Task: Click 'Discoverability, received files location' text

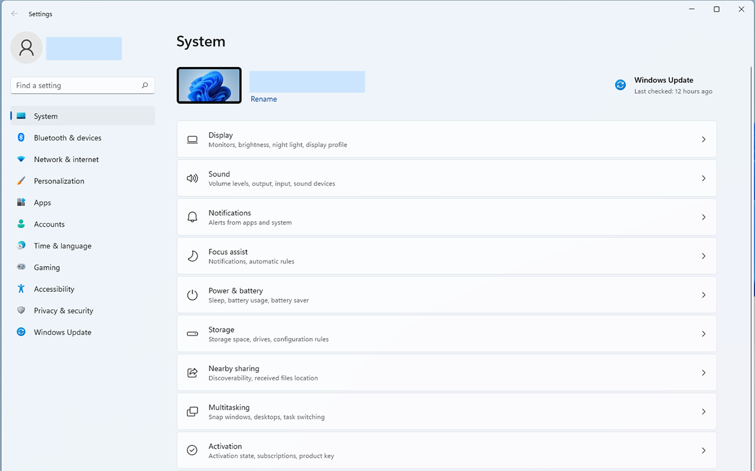Action: (x=263, y=378)
